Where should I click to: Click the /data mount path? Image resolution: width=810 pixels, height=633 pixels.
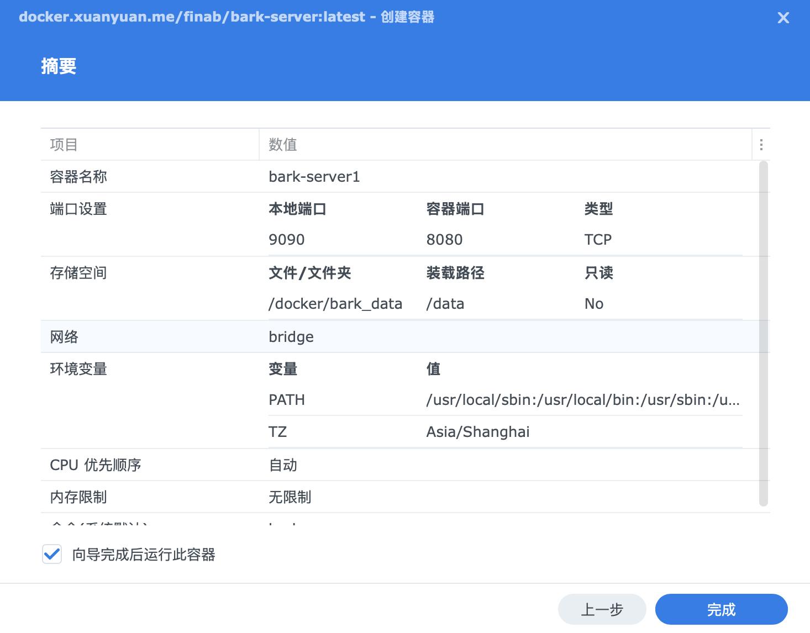pos(445,304)
